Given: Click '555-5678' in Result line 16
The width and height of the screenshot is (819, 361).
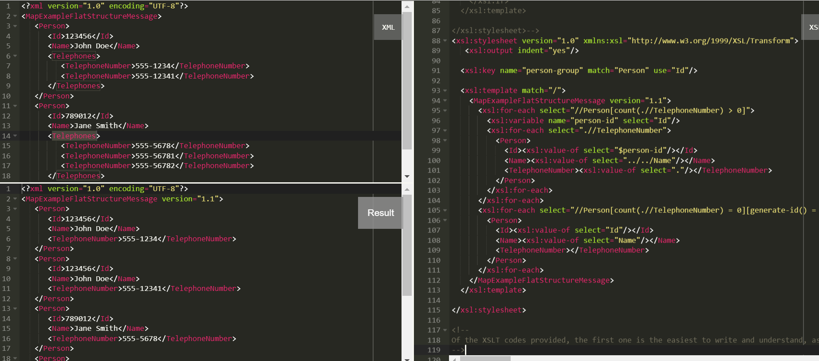Looking at the screenshot, I should coord(140,339).
